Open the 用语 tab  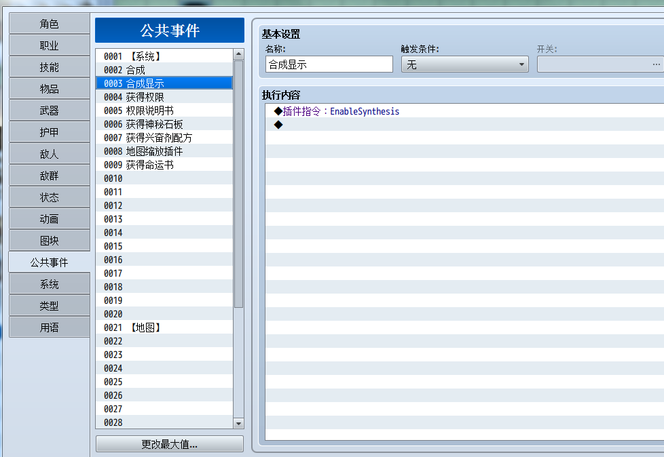(x=49, y=327)
